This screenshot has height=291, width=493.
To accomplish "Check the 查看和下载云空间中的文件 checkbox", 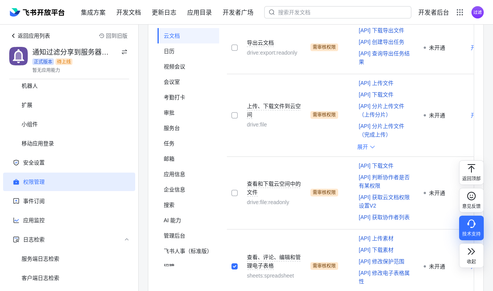I will tap(235, 193).
